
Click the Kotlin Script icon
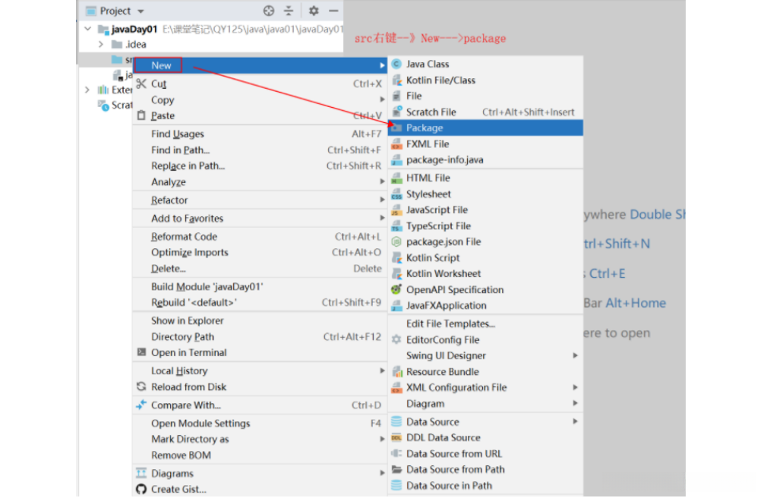click(396, 258)
